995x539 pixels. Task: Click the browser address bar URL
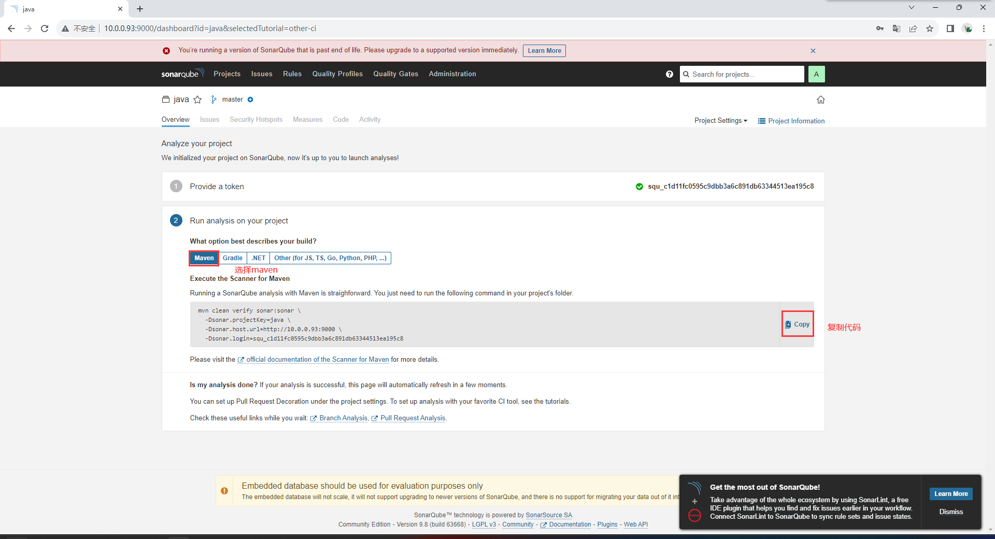210,29
